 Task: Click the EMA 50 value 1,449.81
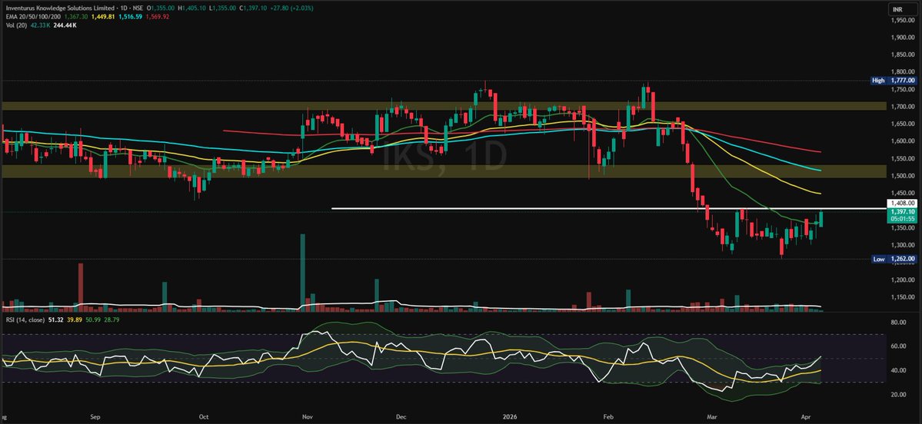(103, 17)
